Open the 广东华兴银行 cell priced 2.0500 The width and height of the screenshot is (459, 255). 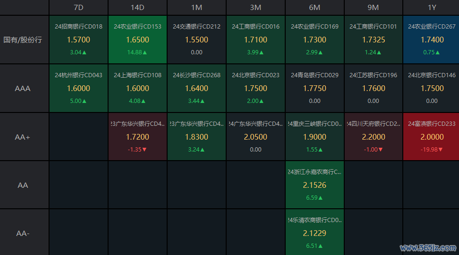click(x=256, y=137)
